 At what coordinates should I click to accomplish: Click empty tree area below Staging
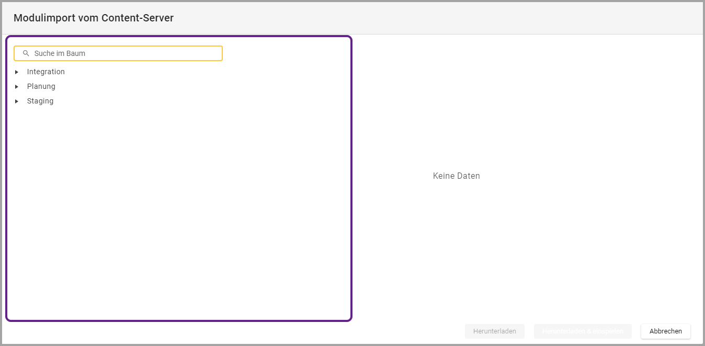[x=178, y=209]
